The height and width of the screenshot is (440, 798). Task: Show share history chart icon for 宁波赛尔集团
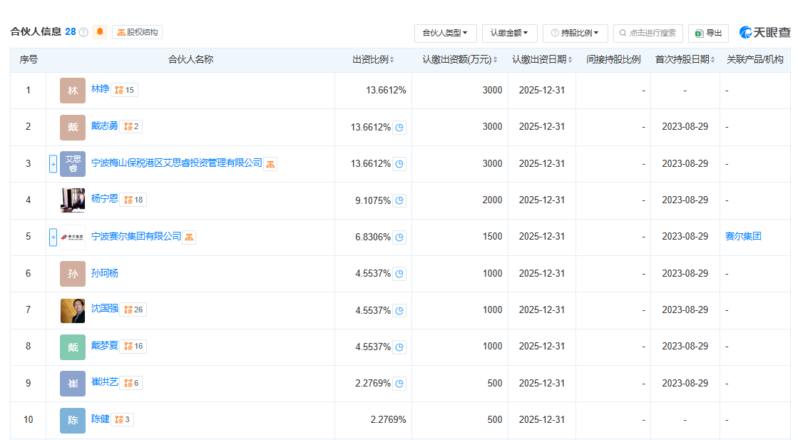399,237
